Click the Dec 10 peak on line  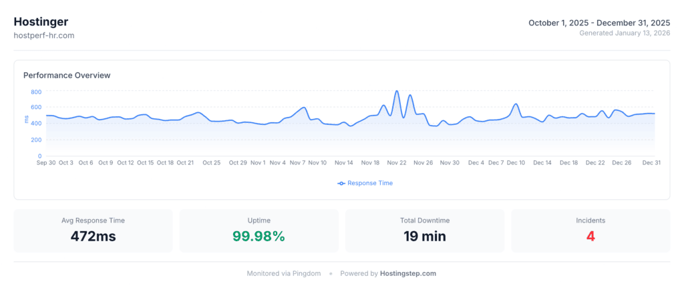point(516,104)
